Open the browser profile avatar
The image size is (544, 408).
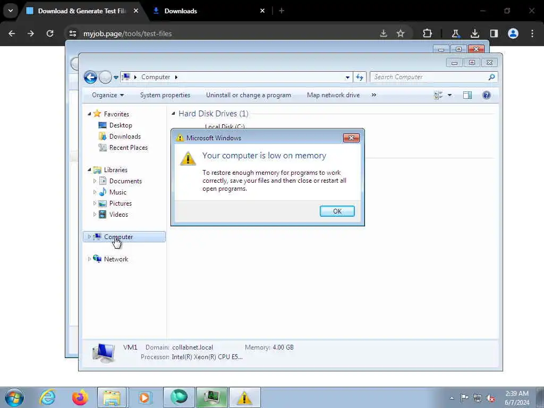coord(513,33)
